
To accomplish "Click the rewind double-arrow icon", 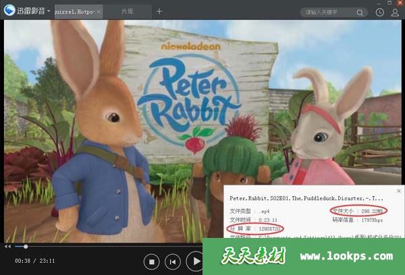I will point(7,246).
